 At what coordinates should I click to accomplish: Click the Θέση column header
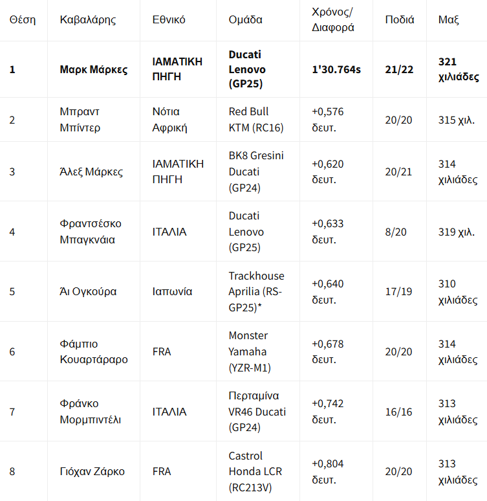point(23,20)
